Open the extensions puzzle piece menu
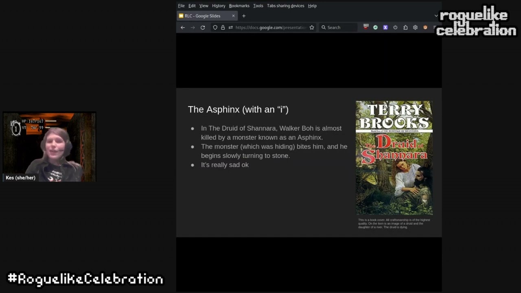The image size is (521, 293). pyautogui.click(x=405, y=27)
